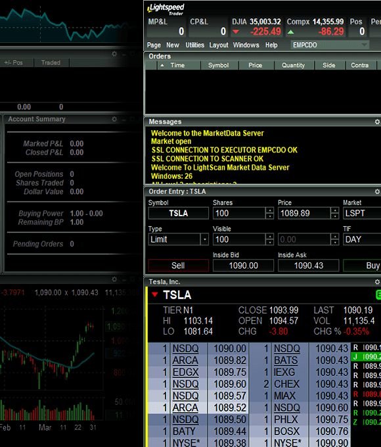The width and height of the screenshot is (381, 447).
Task: Select the EDGX bid at 1089.75
Action: pyautogui.click(x=198, y=372)
